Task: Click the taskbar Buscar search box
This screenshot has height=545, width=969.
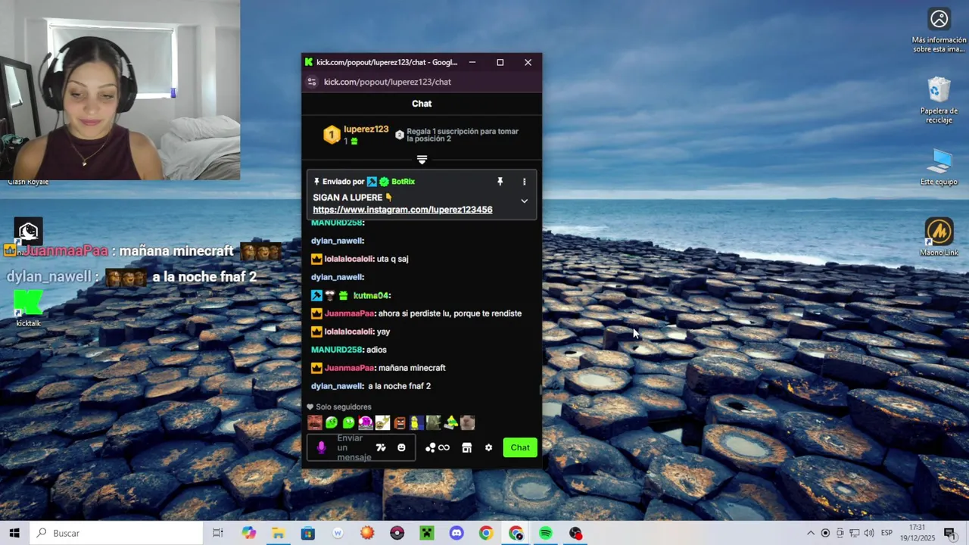Action: tap(117, 533)
